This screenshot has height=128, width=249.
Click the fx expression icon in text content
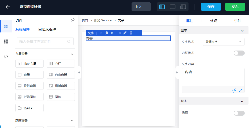[234, 91]
